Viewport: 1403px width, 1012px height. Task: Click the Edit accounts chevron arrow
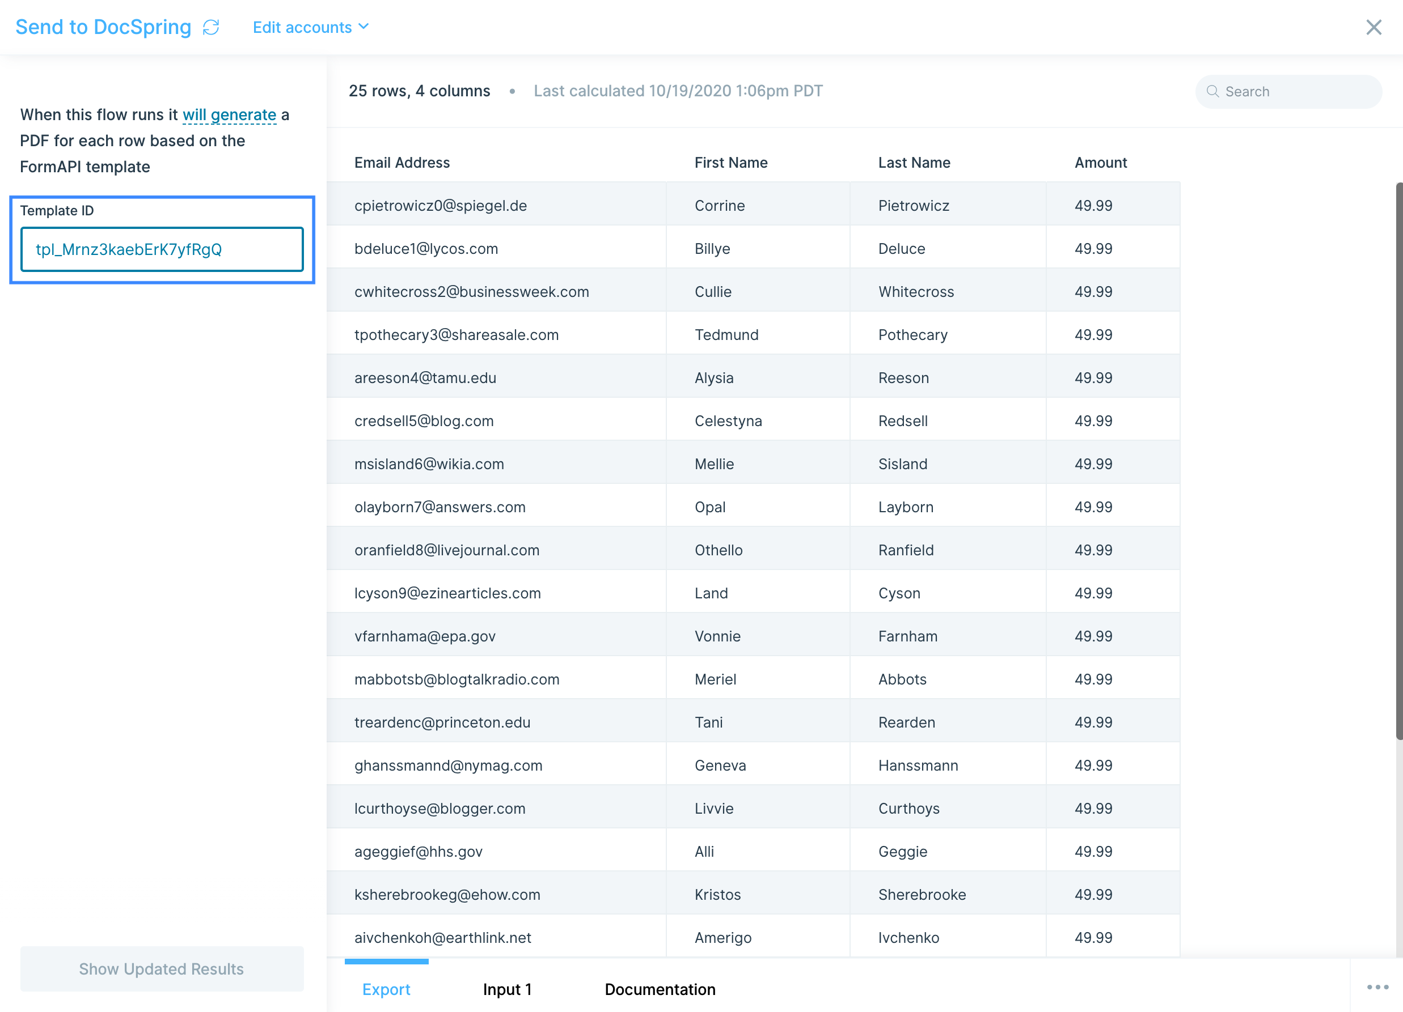[364, 27]
